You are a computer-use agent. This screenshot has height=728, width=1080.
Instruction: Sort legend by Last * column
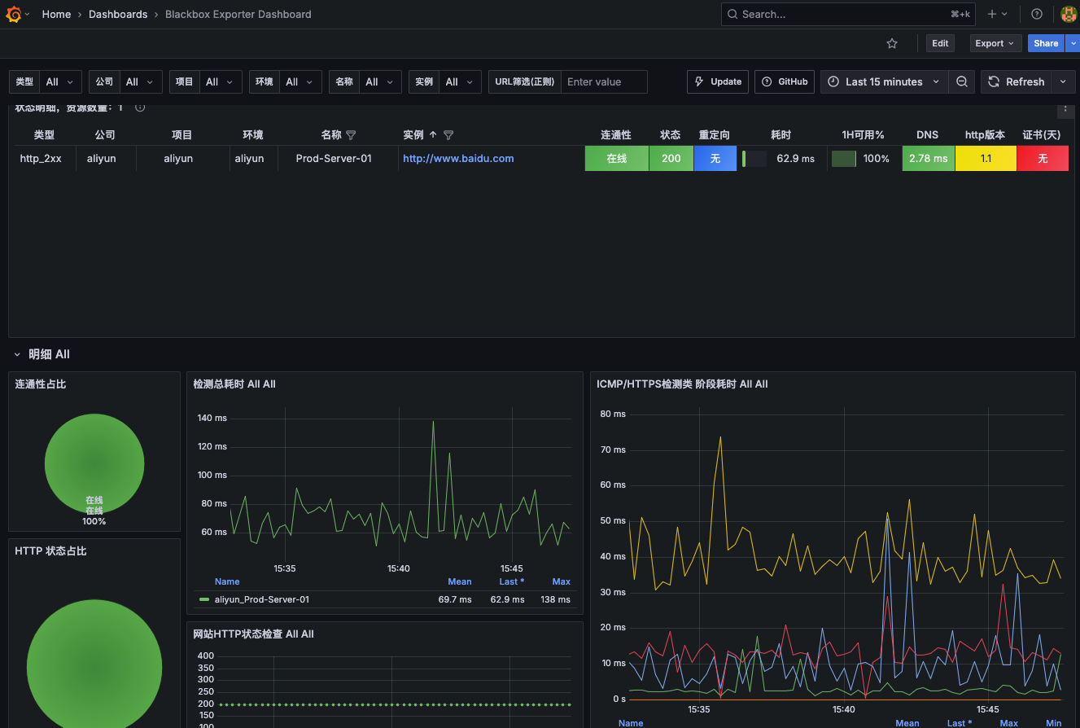tap(512, 581)
